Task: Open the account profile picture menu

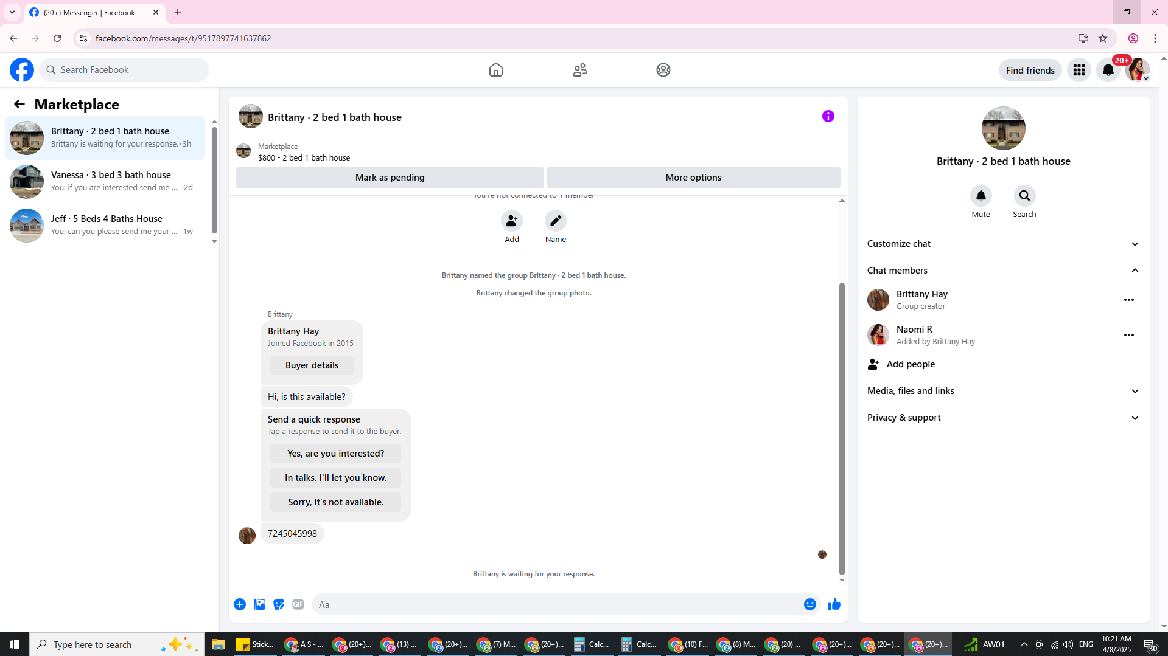Action: tap(1137, 70)
